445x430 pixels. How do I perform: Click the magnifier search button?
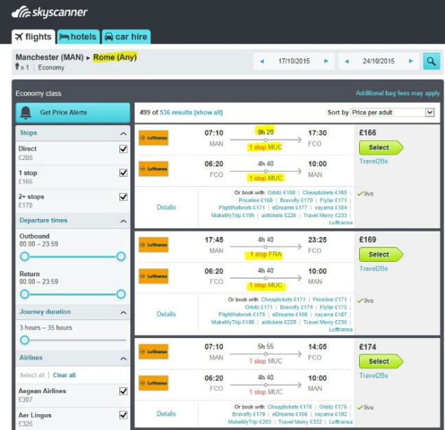(431, 61)
